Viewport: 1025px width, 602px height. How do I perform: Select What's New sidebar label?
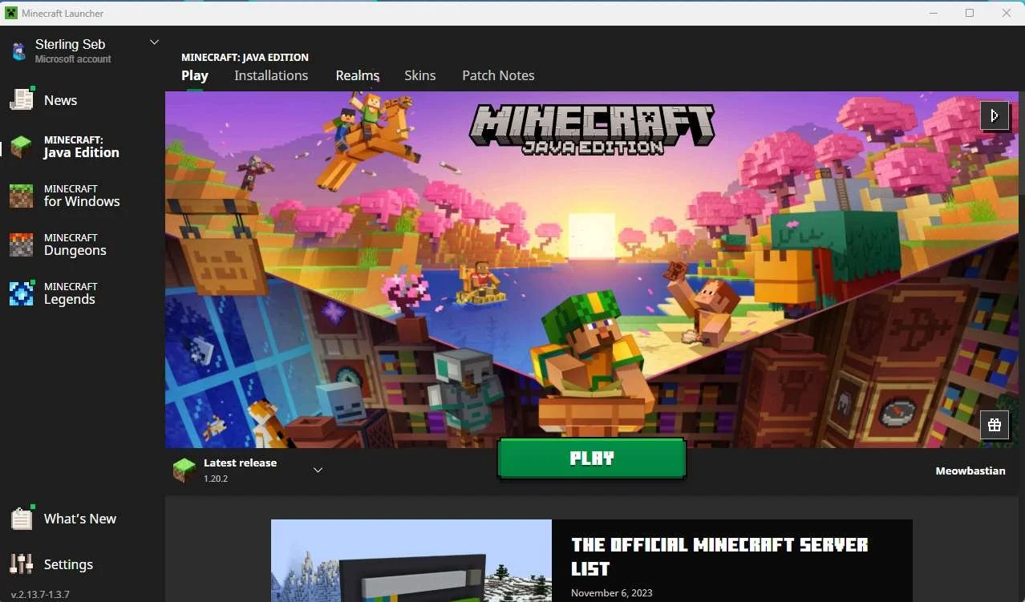80,519
